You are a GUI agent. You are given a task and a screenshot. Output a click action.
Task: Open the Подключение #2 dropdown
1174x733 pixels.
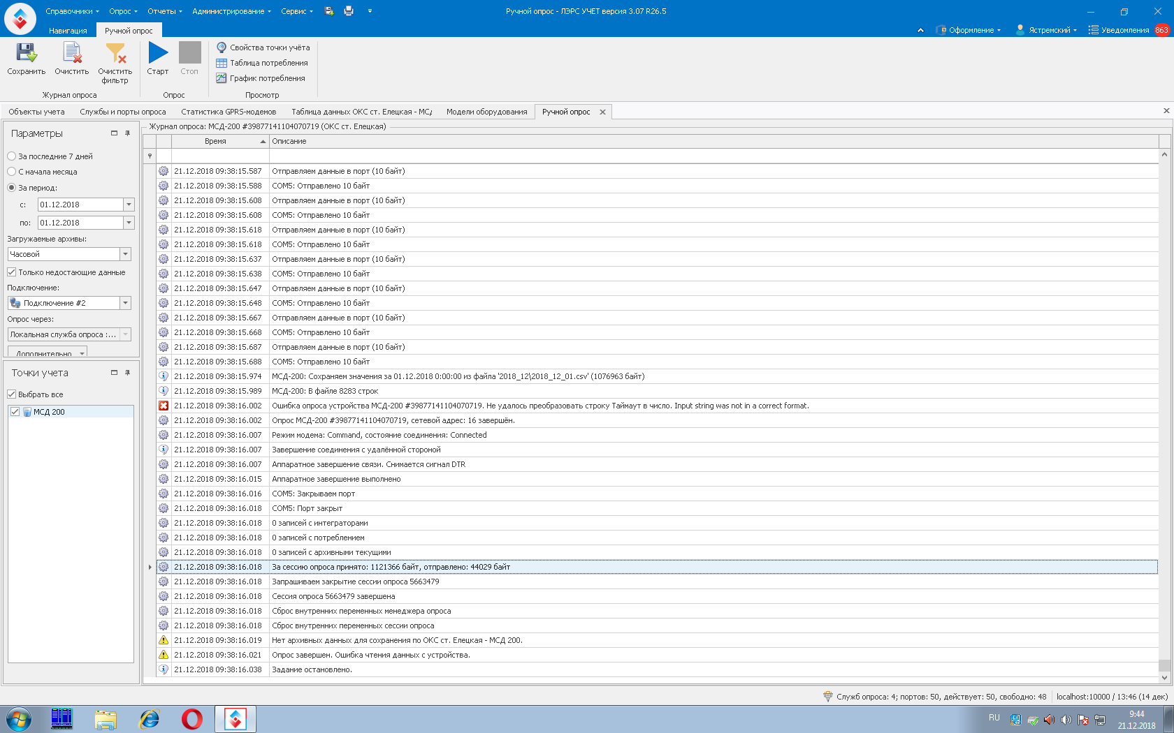point(125,303)
